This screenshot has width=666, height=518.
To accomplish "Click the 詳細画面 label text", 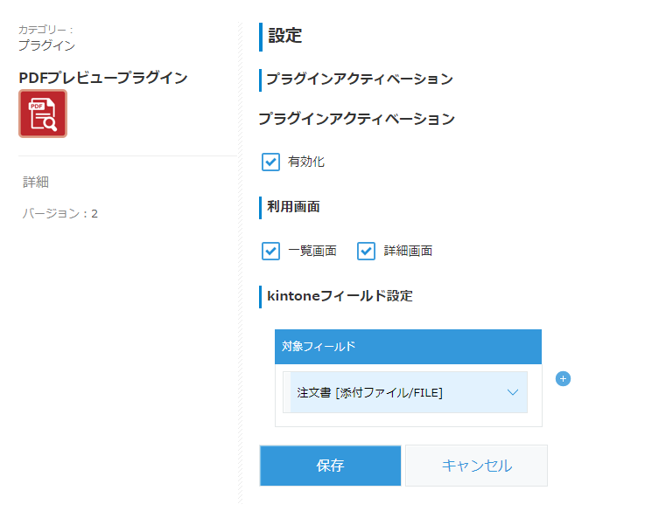I will [408, 251].
